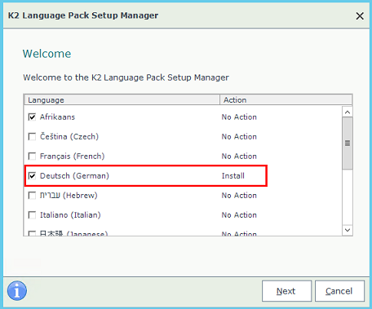372x309 pixels.
Task: Tick the Français (French) checkbox
Action: (32, 157)
